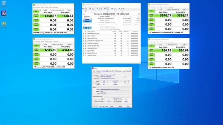Screen dimensions: 223x125
Task: Open Settings menu in 500GB 980 PRO window
Action: point(38,7)
